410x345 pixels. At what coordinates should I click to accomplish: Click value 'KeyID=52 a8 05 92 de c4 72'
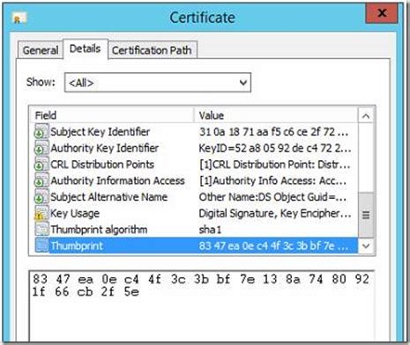pos(275,148)
